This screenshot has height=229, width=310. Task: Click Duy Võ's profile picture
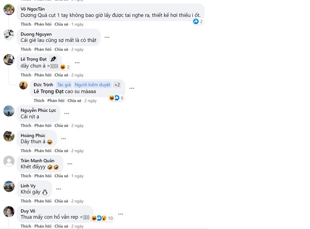coord(9,212)
